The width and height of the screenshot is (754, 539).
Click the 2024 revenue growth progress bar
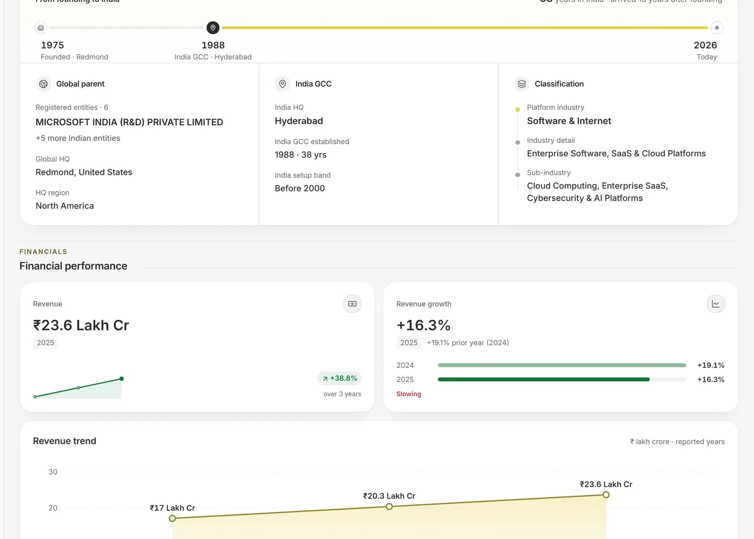(x=562, y=365)
